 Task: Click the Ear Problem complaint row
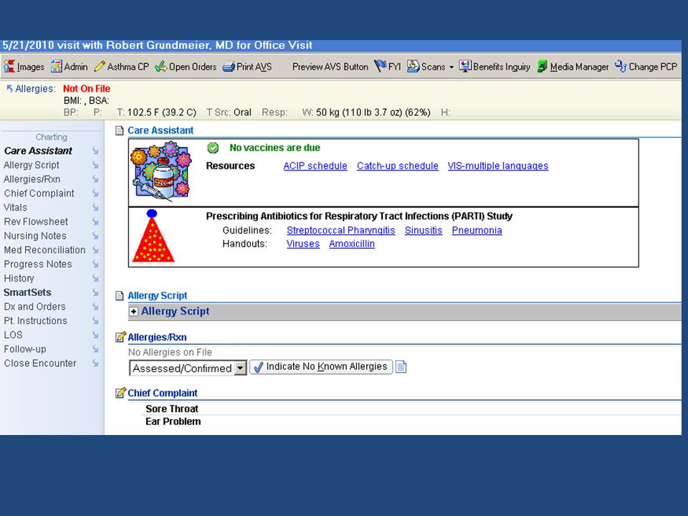click(x=173, y=421)
